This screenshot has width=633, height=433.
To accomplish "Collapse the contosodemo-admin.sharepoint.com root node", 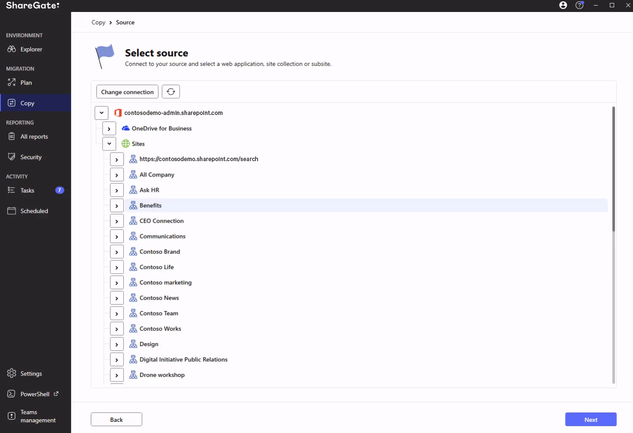I will 101,113.
